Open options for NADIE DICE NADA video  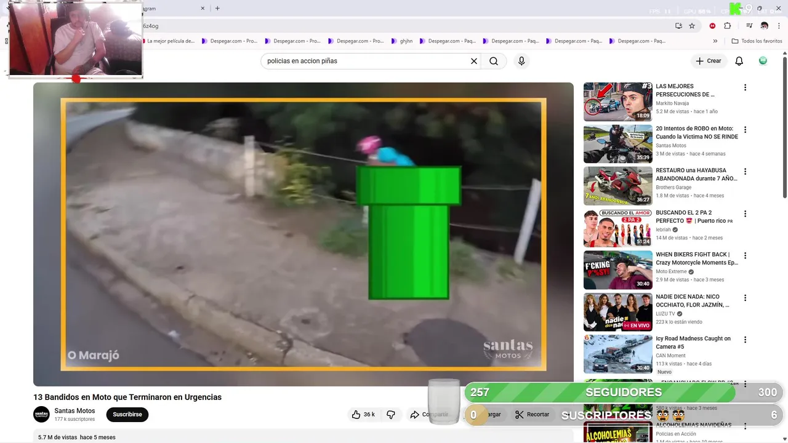click(x=745, y=298)
